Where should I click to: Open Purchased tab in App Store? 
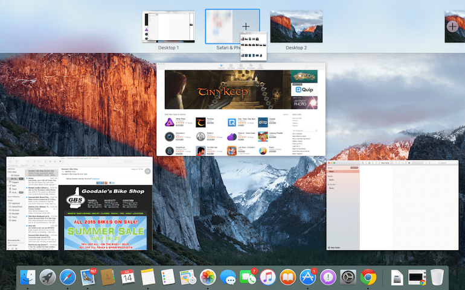pos(251,66)
